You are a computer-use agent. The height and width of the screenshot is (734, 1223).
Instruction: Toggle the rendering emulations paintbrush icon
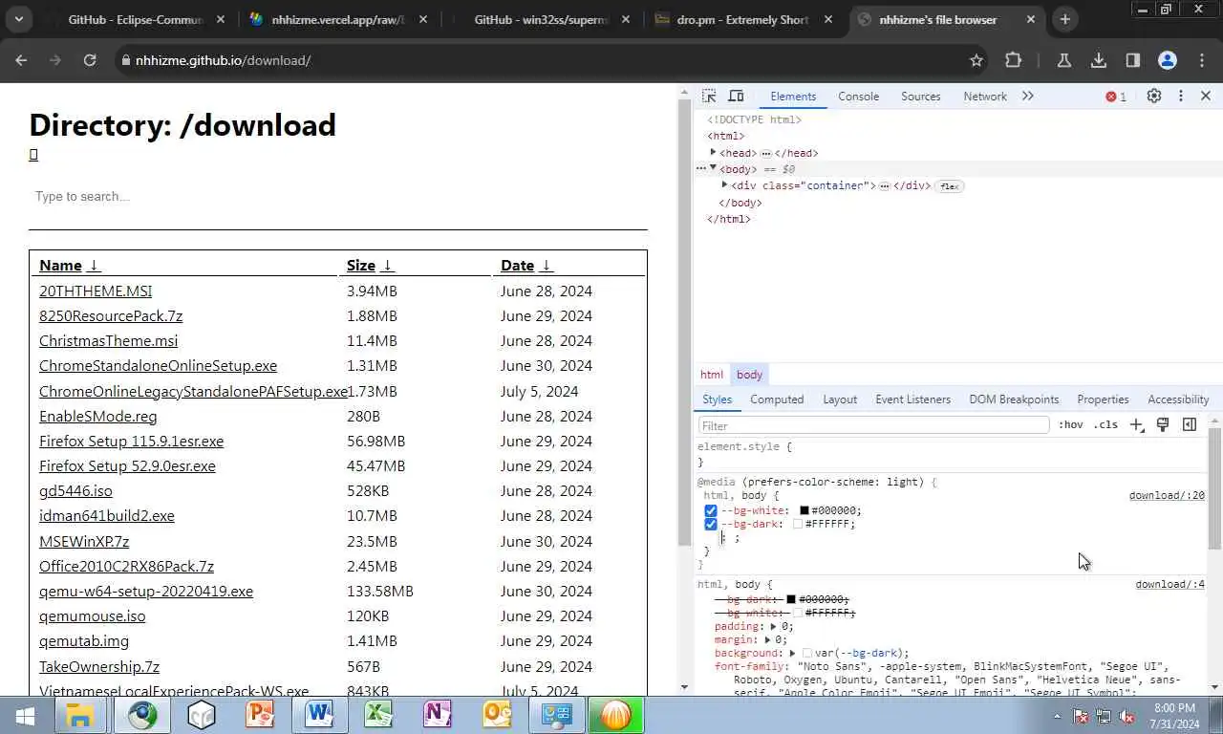tap(1163, 424)
